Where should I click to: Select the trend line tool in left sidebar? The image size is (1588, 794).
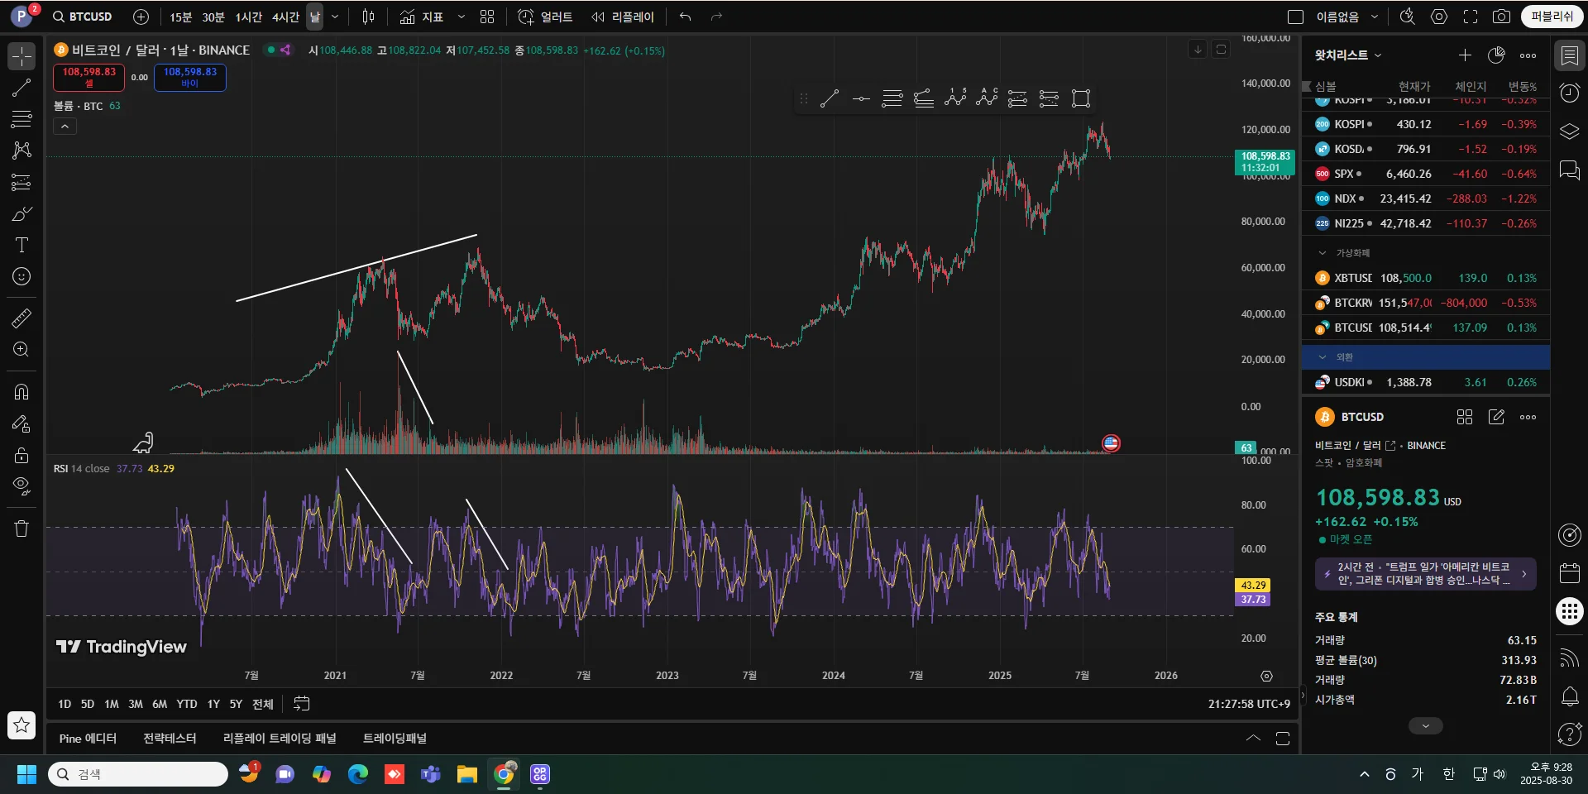pos(22,88)
